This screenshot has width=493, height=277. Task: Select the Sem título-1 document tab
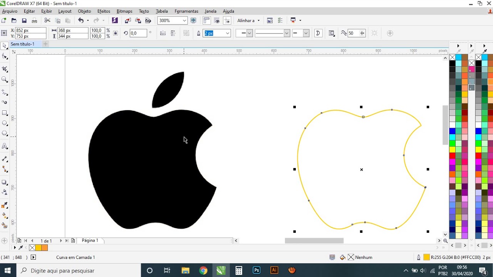[22, 44]
